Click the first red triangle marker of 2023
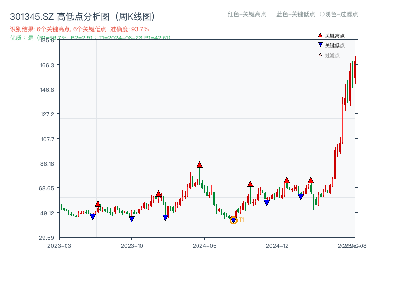 (98, 203)
